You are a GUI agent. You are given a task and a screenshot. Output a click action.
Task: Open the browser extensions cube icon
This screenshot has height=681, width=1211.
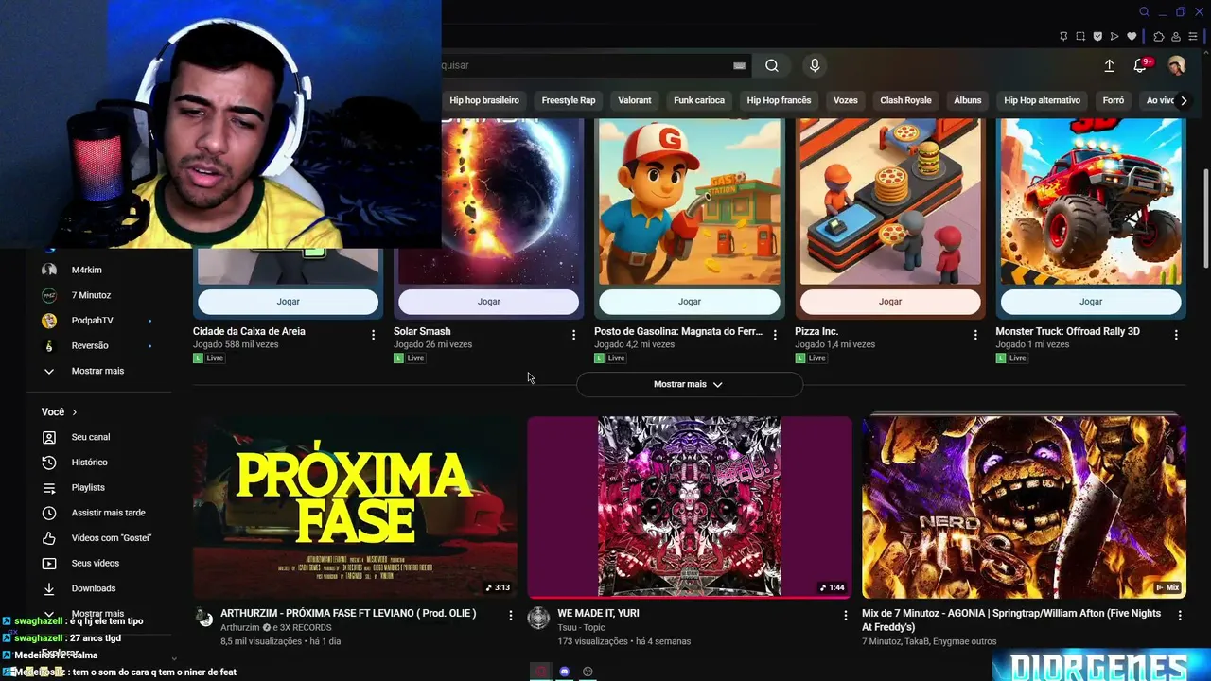[1159, 37]
